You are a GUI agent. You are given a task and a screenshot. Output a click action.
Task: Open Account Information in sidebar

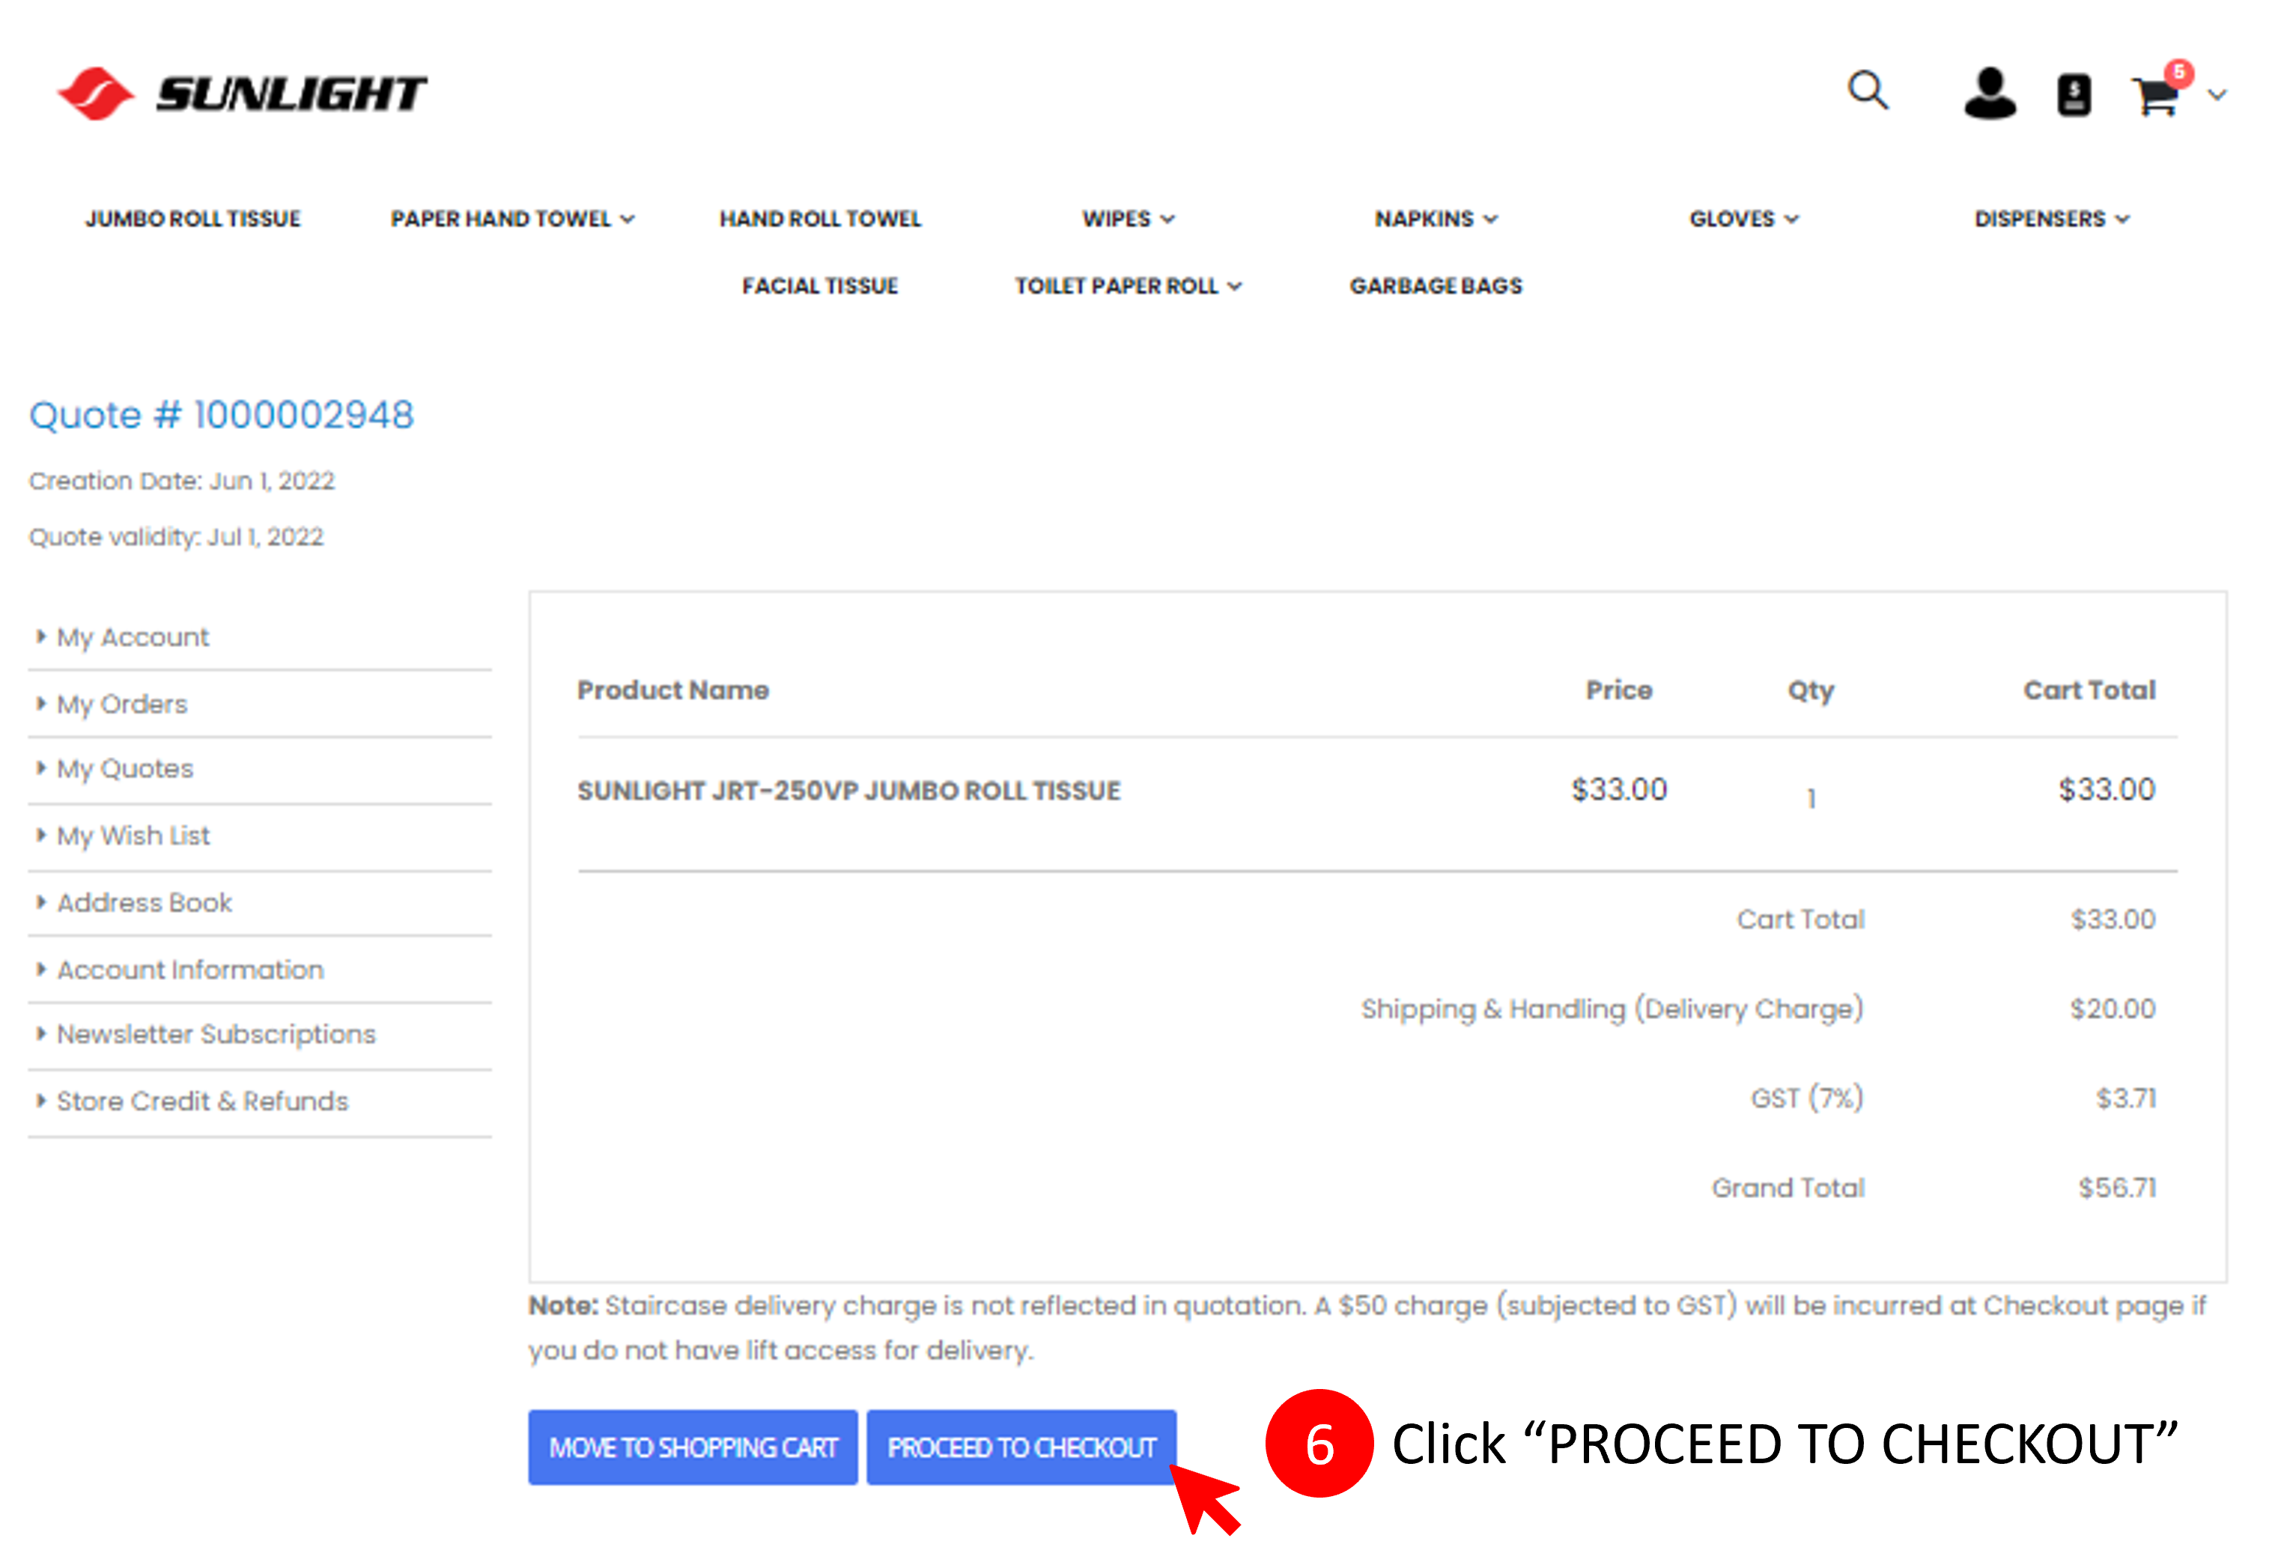click(x=190, y=970)
